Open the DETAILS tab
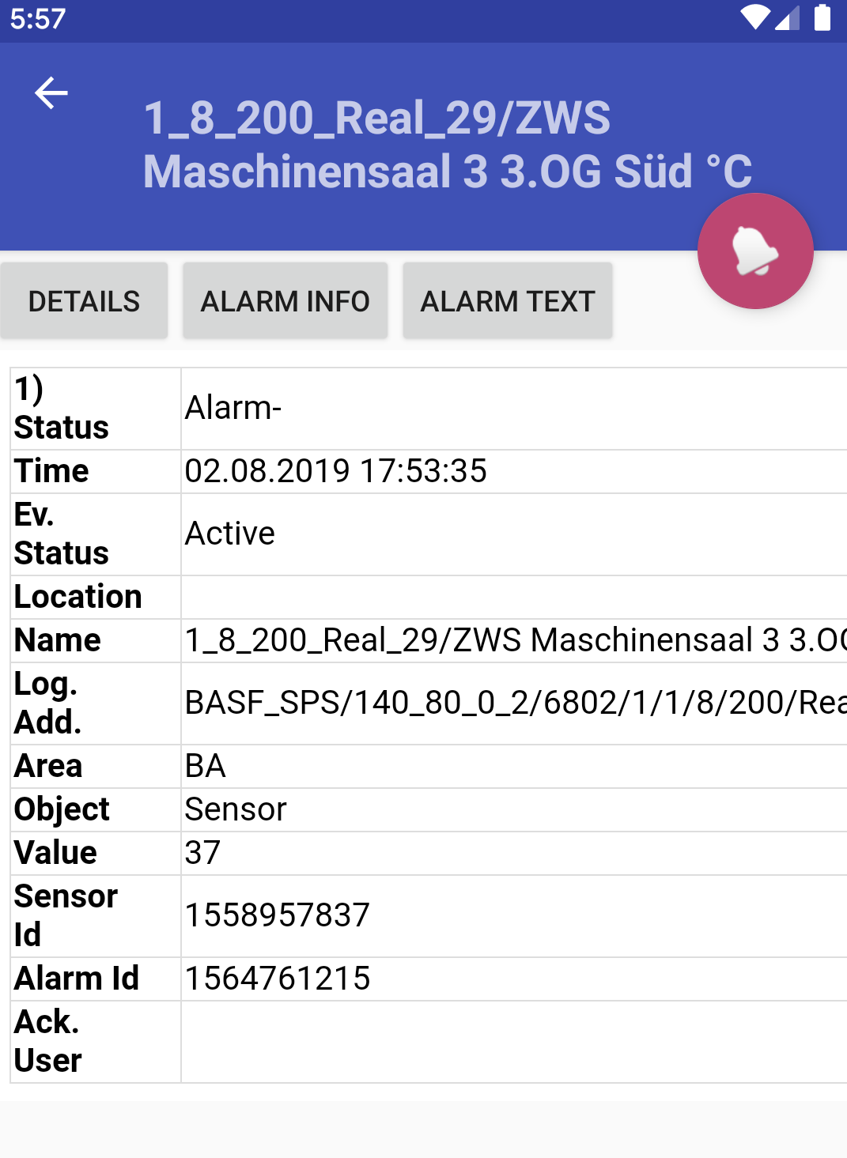Screen dimensions: 847x1158 click(84, 301)
